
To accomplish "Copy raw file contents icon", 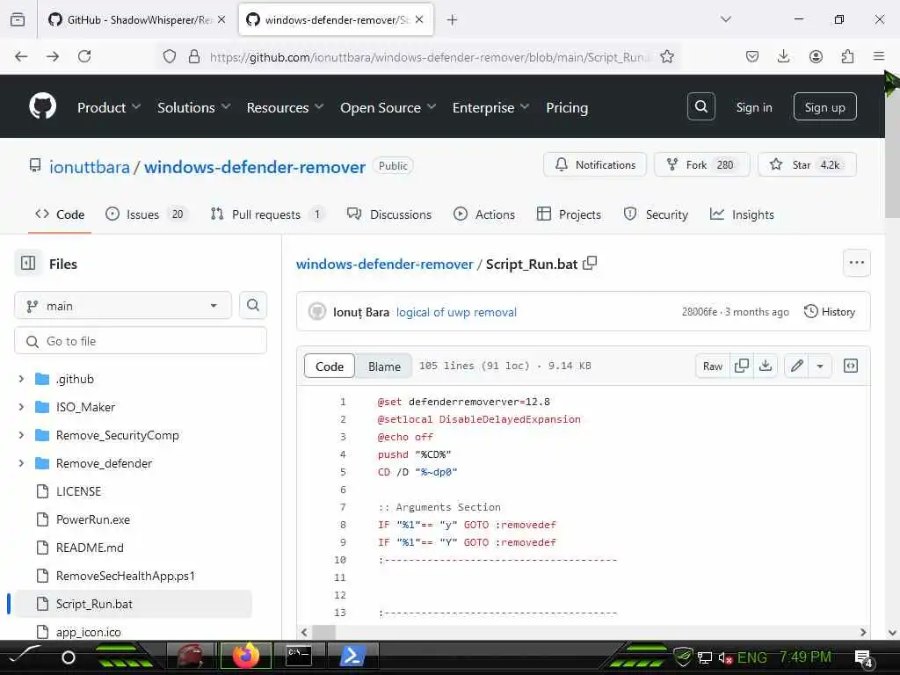I will point(742,366).
